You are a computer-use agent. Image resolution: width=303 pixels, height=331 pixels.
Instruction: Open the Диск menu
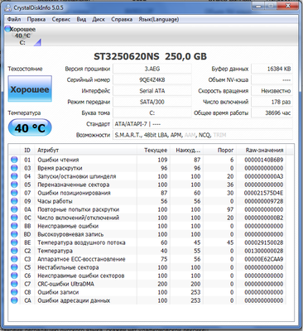click(x=99, y=19)
